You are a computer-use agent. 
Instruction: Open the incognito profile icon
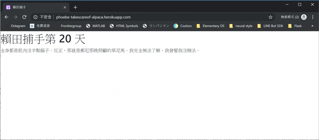pos(304,17)
